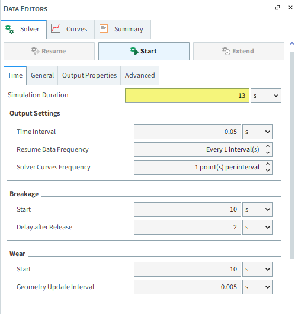Screen dimensions: 295x314
Task: Undock the Data Editors panel
Action: (x=277, y=8)
